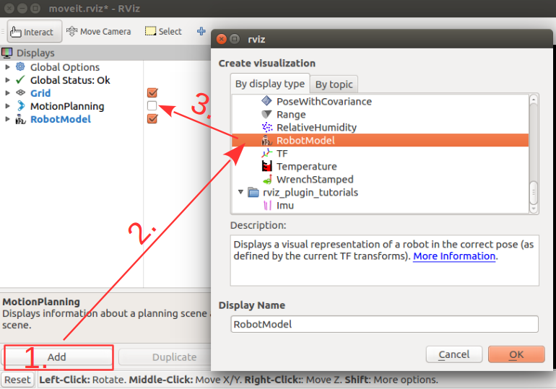The width and height of the screenshot is (556, 389).
Task: Switch to the By topic tab
Action: click(334, 84)
